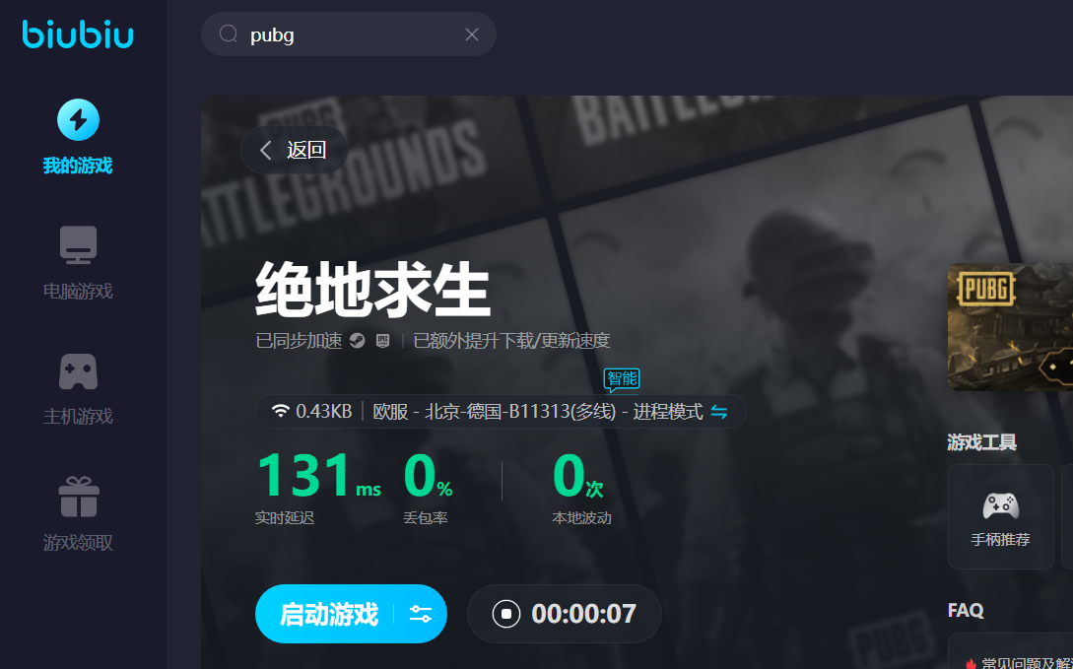
Task: Click the 已同步加速 label
Action: coord(300,341)
